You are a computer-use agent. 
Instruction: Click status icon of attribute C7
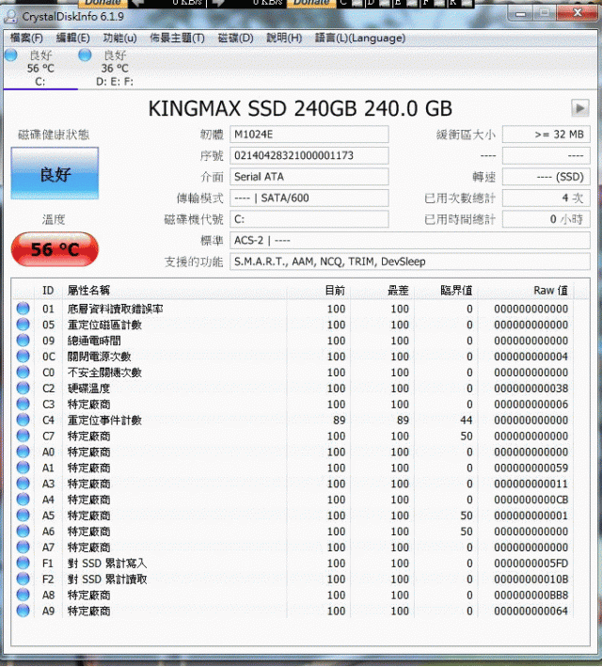(x=23, y=436)
